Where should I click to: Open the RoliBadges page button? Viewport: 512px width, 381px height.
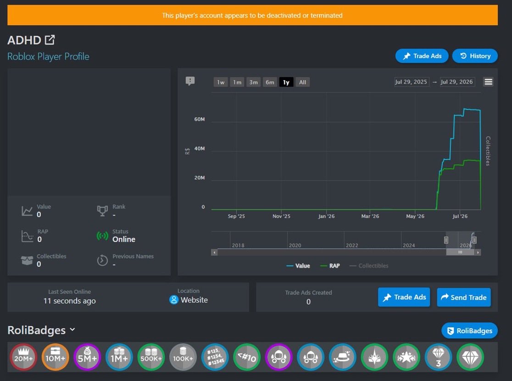(x=469, y=331)
